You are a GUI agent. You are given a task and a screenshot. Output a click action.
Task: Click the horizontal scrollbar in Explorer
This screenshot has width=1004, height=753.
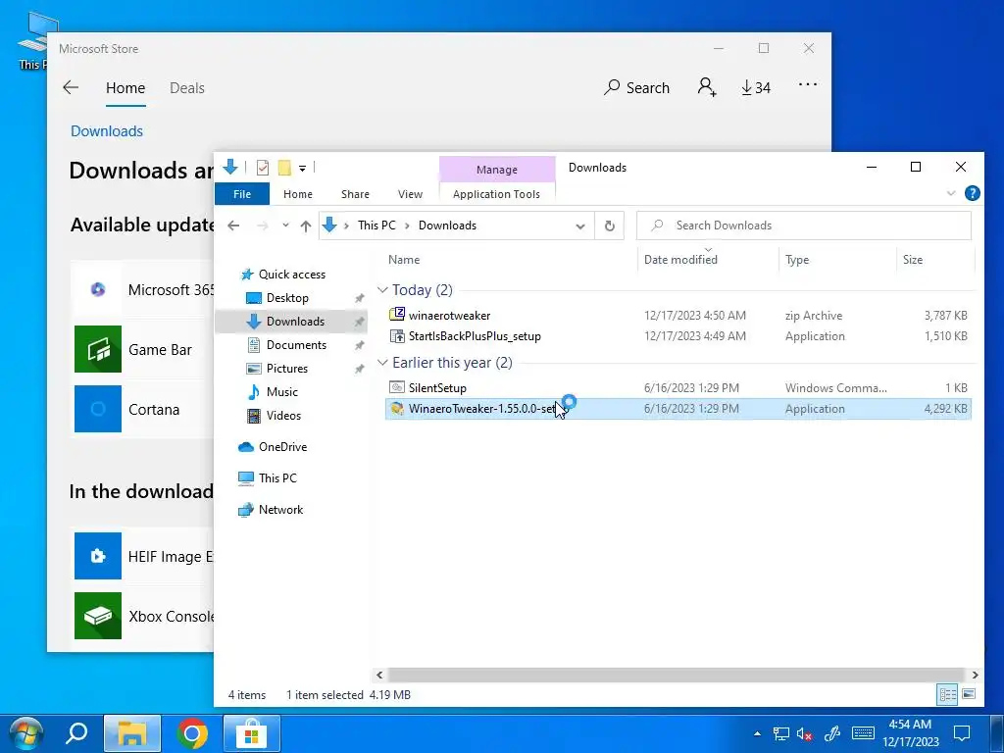tap(676, 675)
